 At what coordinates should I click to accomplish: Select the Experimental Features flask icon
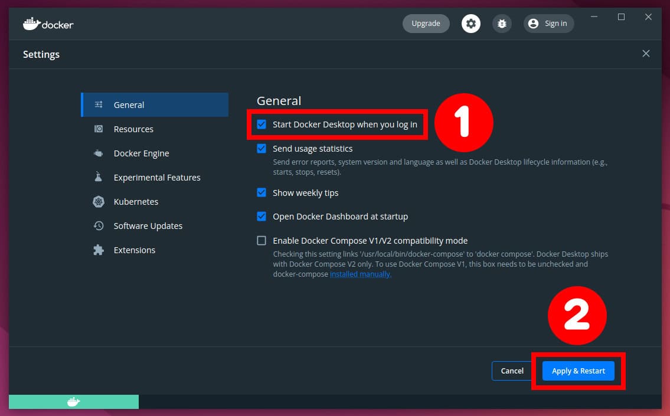click(x=98, y=177)
